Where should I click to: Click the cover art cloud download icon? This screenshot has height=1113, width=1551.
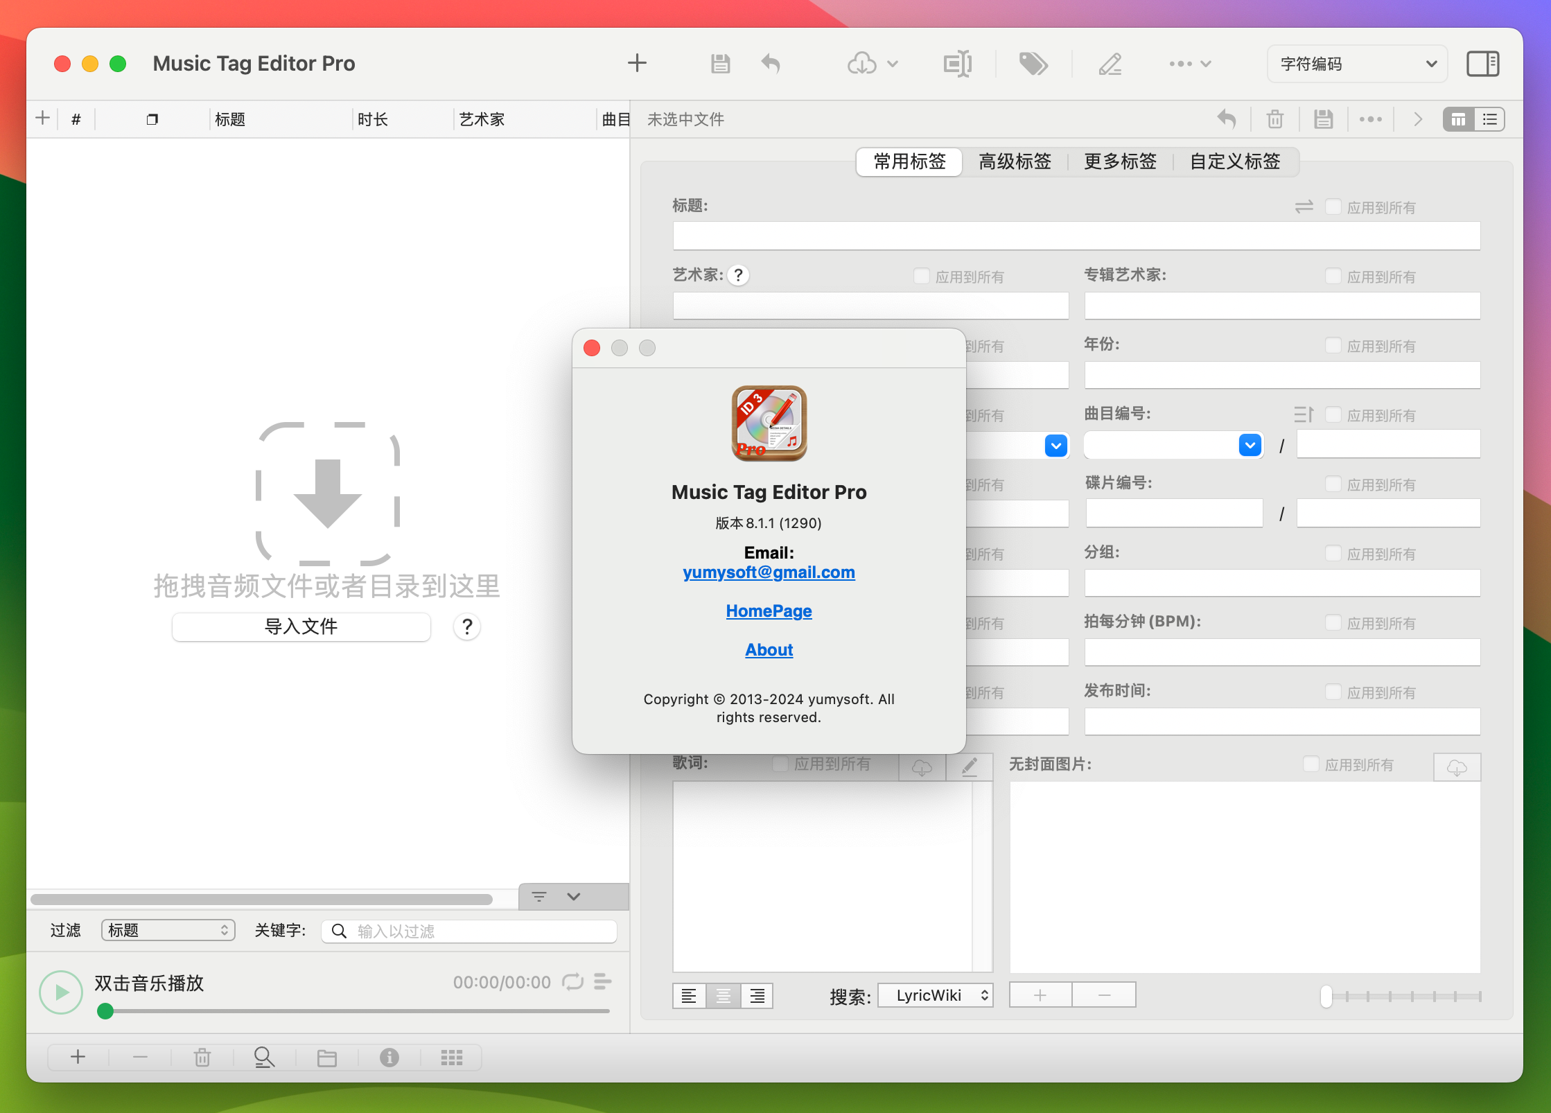(1457, 767)
